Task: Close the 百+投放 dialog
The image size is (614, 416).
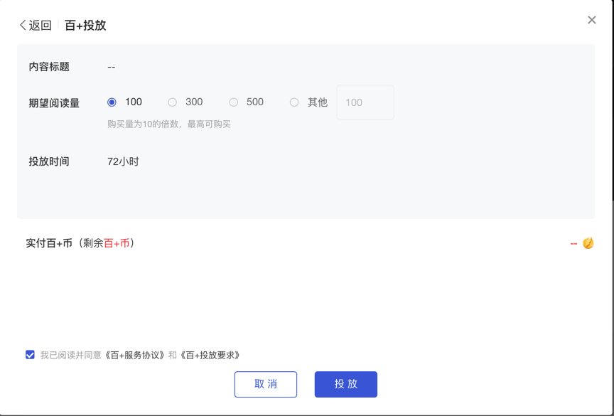Action: [x=592, y=20]
